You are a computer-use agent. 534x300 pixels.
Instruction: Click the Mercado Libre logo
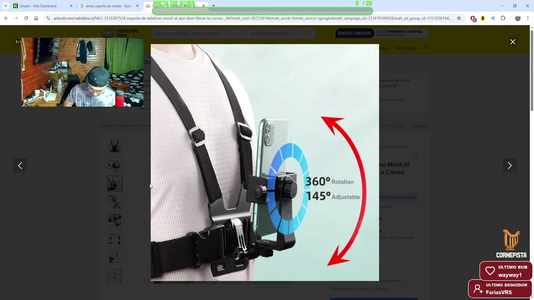coord(120,33)
